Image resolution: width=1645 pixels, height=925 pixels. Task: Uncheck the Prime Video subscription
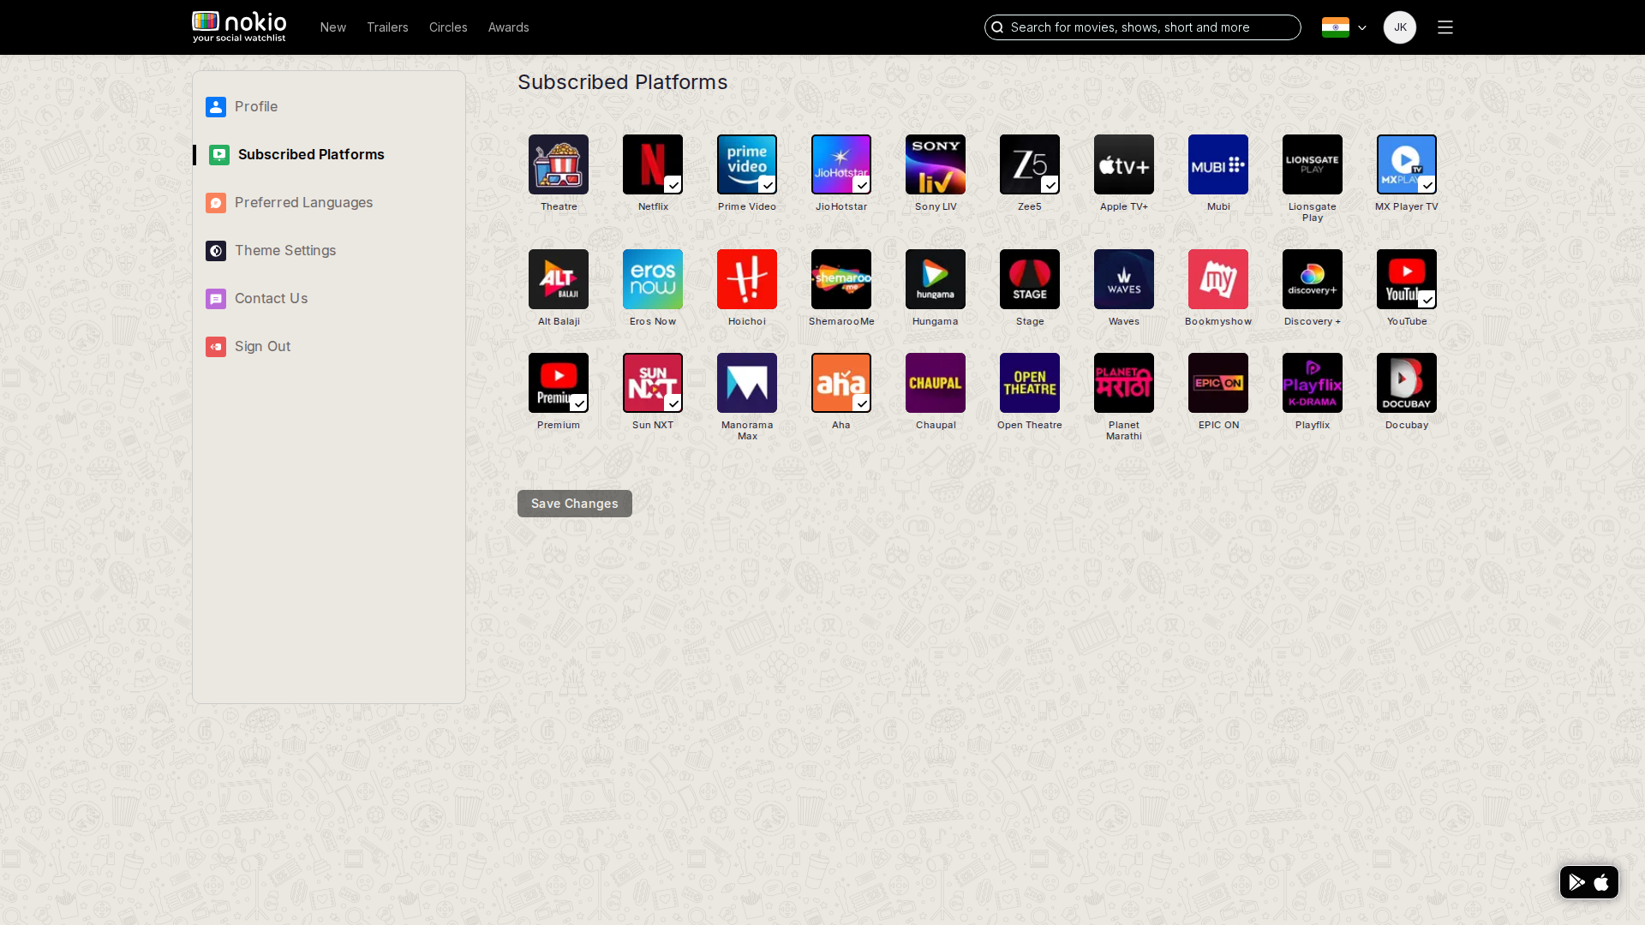[x=747, y=164]
